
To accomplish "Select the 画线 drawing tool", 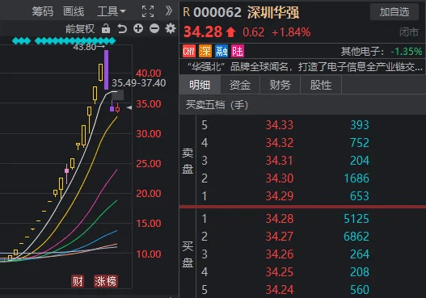I will 74,11.
